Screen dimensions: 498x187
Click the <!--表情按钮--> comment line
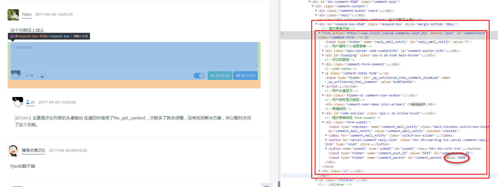click(x=338, y=109)
